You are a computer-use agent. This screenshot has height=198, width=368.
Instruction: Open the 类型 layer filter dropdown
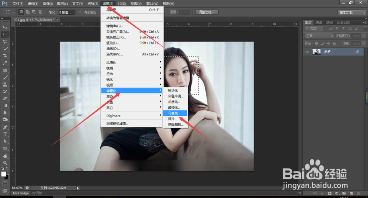314,28
